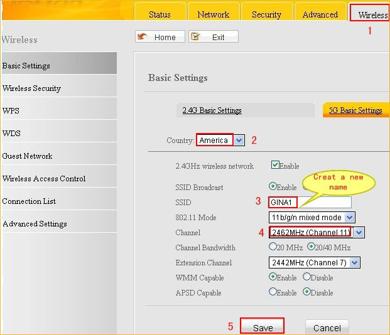Enable APSD Capable option
The width and height of the screenshot is (390, 335).
click(x=273, y=292)
